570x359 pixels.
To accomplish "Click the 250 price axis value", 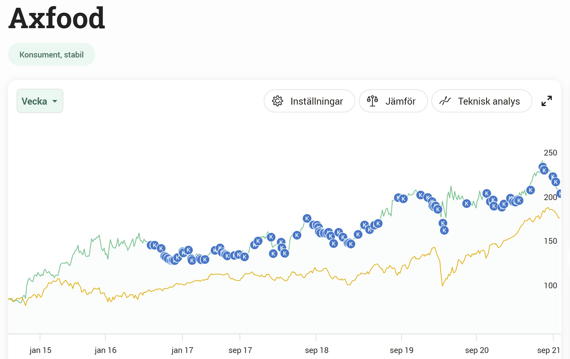I will point(550,153).
